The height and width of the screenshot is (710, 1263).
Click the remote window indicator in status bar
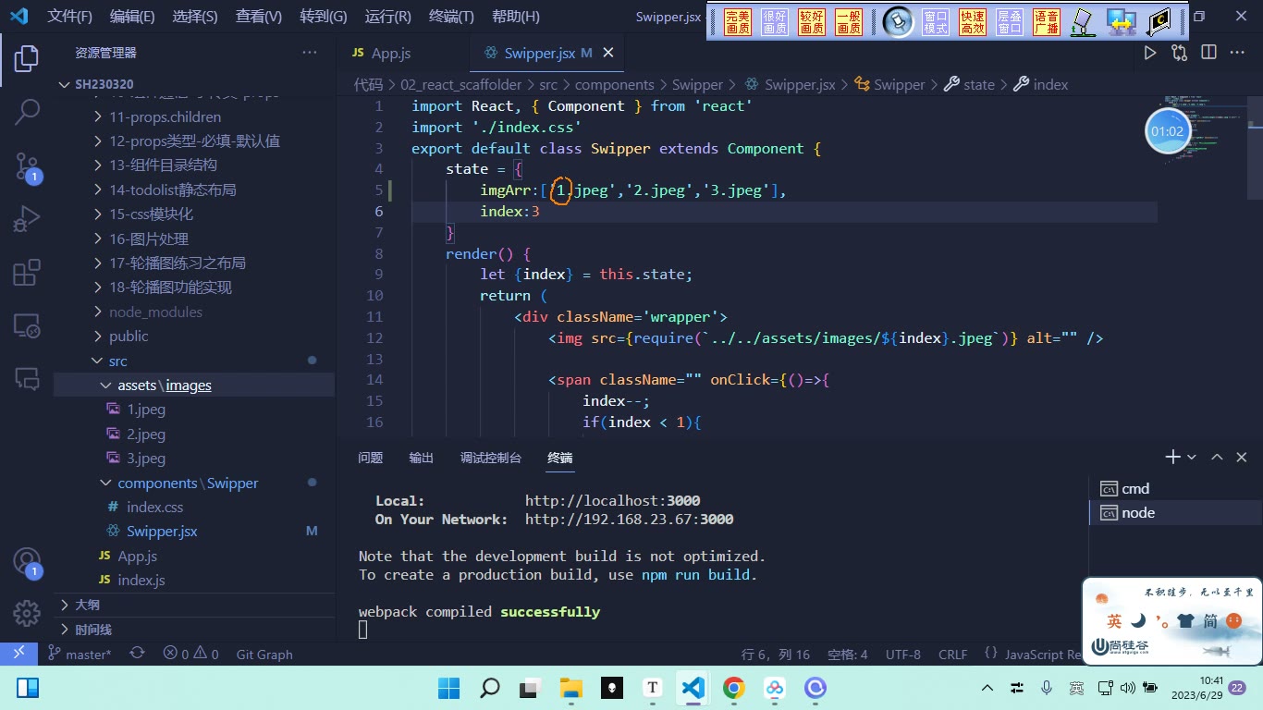pyautogui.click(x=18, y=654)
